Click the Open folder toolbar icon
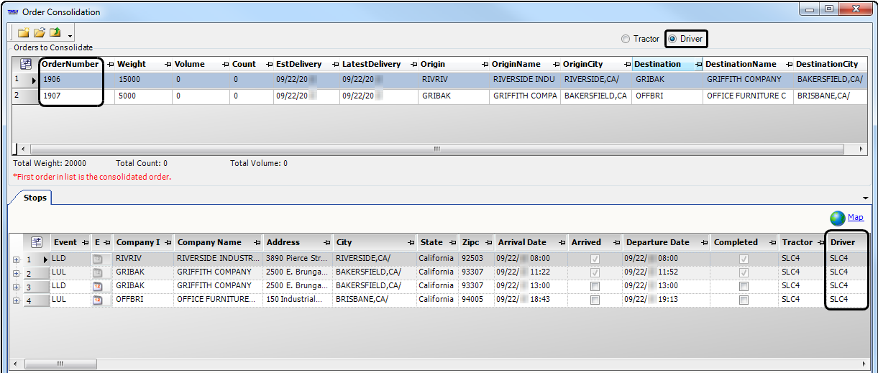The height and width of the screenshot is (373, 878). coord(40,33)
